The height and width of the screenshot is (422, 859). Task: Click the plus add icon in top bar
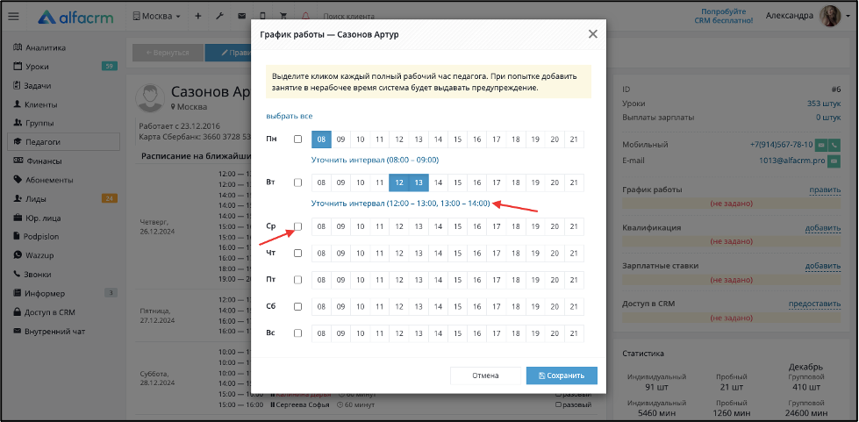(198, 17)
